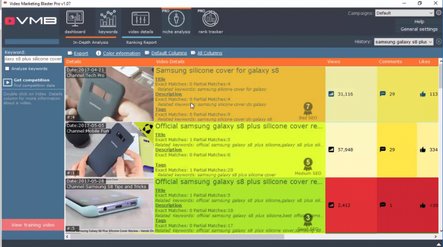443x247 pixels.
Task: Click the horizontal scrollbar right arrow
Action: [x=436, y=237]
